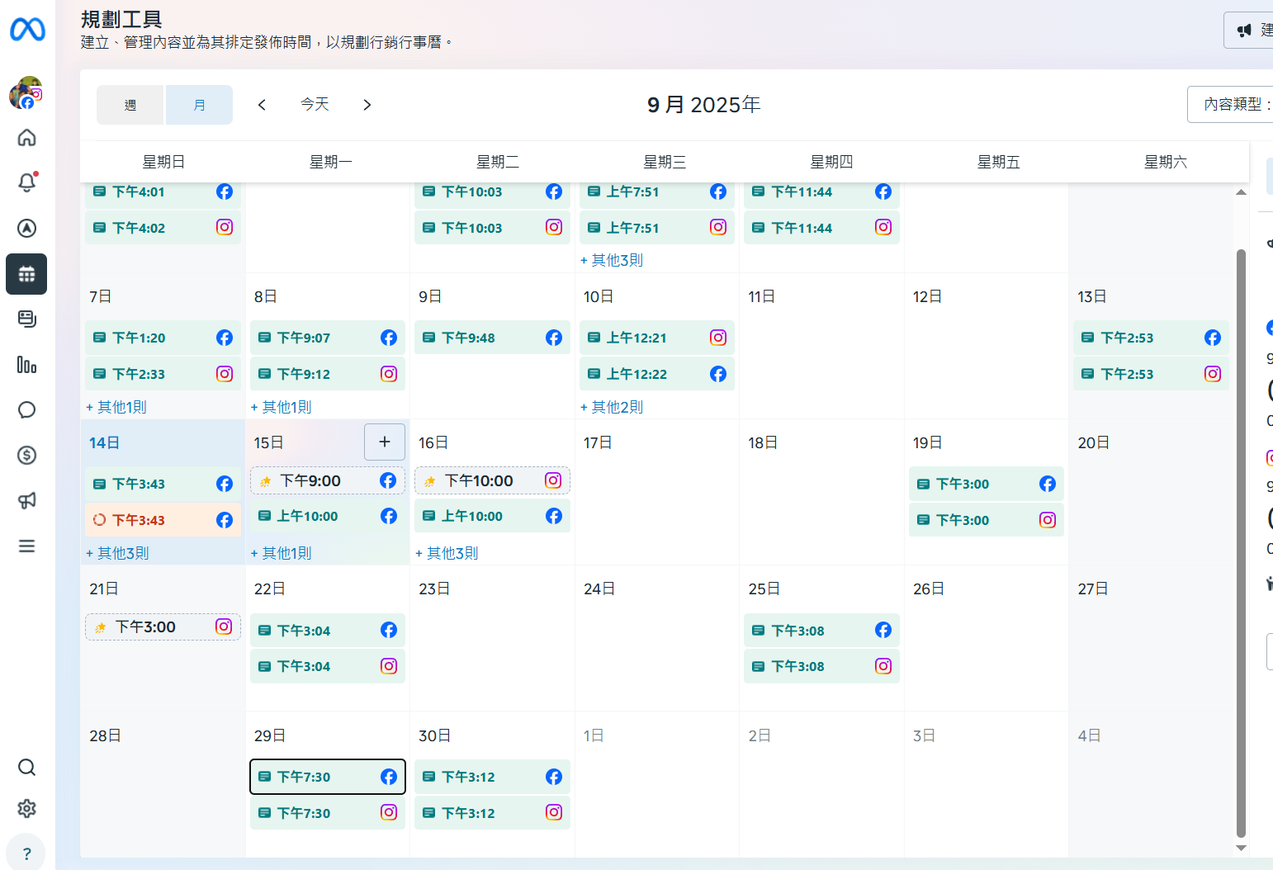Go to the next month arrow
Image resolution: width=1273 pixels, height=870 pixels.
click(367, 105)
